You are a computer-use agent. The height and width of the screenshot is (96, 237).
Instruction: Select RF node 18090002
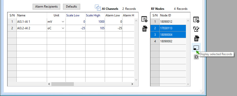(173, 41)
